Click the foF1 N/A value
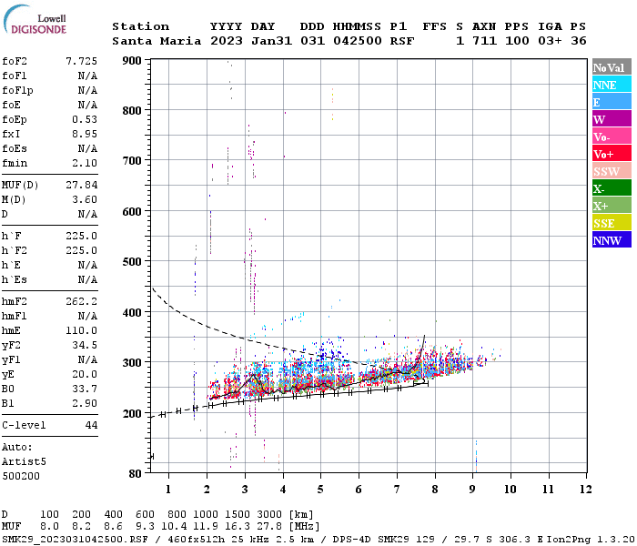Viewport: 637px width, 546px height. [x=87, y=76]
